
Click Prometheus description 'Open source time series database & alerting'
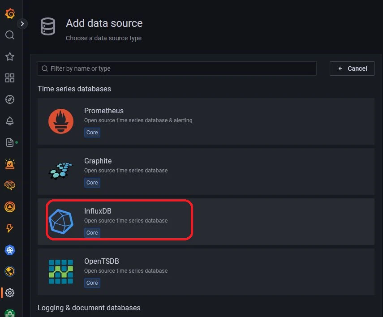click(x=138, y=120)
